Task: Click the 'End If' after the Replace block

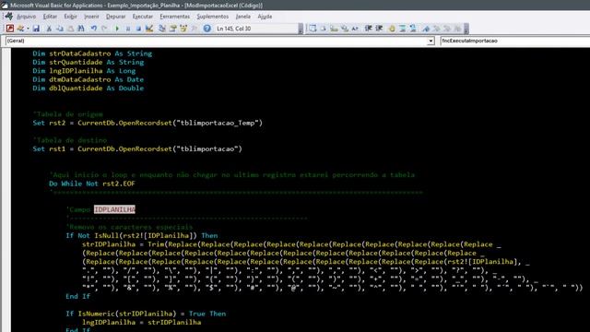Action: point(77,296)
